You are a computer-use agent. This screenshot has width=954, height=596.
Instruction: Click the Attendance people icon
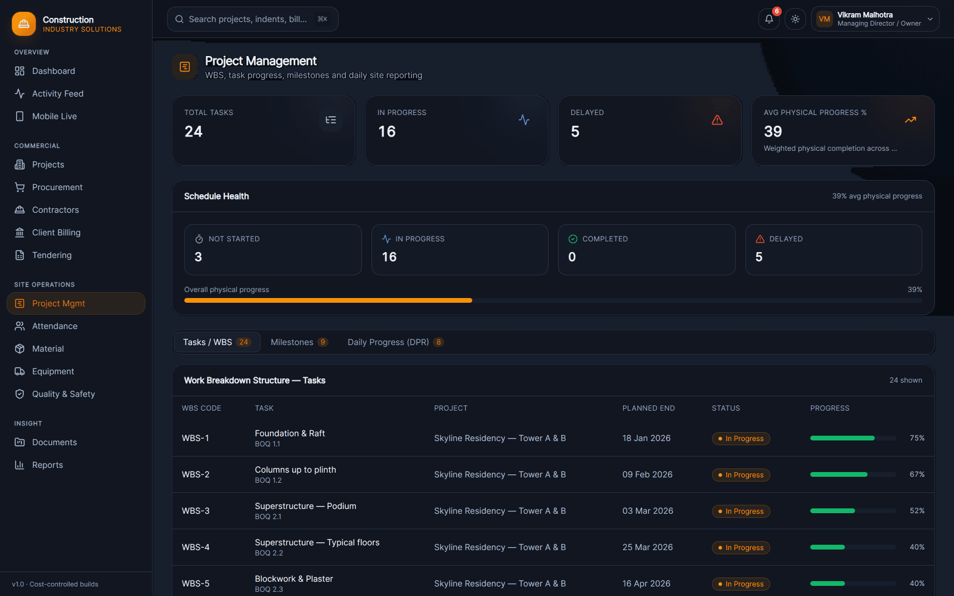tap(20, 326)
